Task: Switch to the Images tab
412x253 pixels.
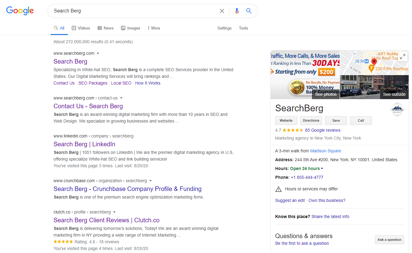Action: (x=130, y=28)
